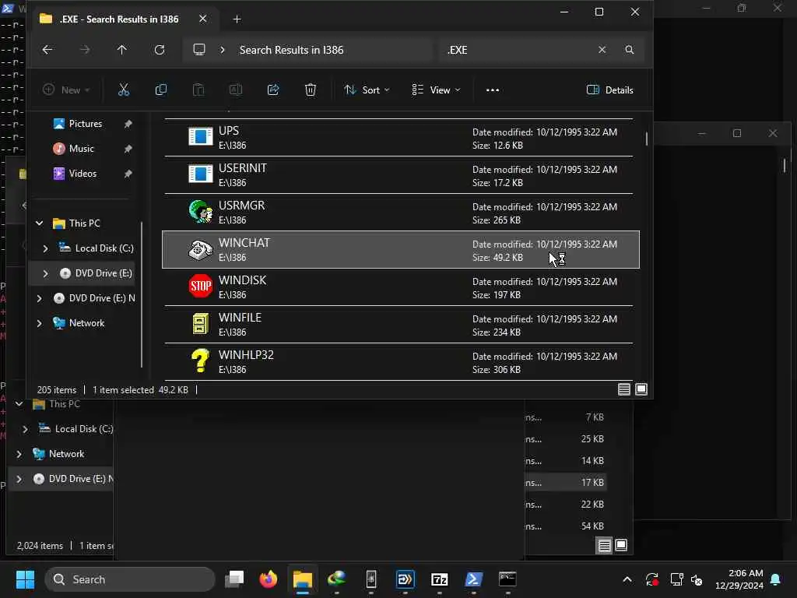Select This PC in the sidebar
The image size is (797, 598).
click(84, 223)
